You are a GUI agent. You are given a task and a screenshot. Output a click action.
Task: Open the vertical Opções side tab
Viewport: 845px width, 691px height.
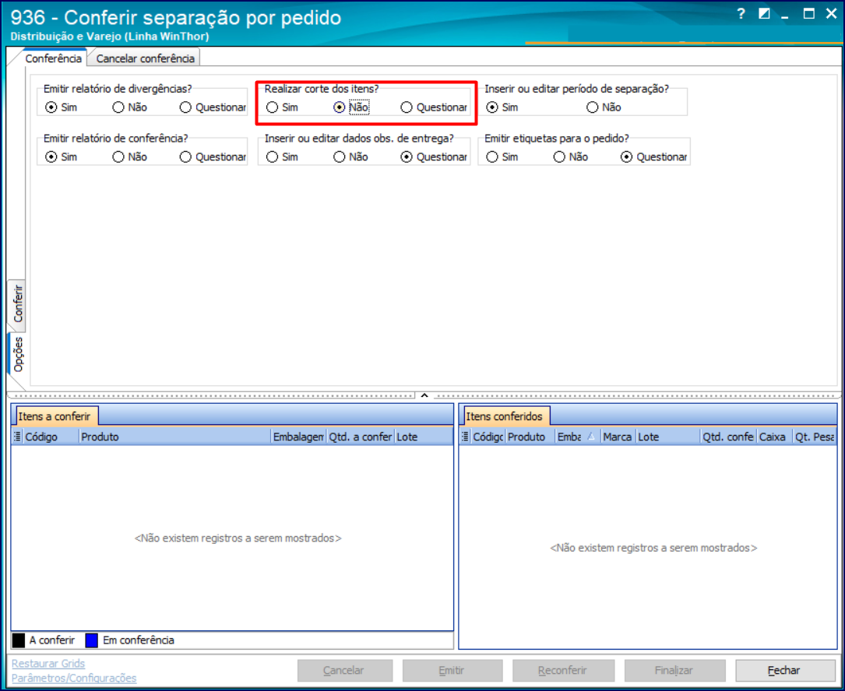17,354
